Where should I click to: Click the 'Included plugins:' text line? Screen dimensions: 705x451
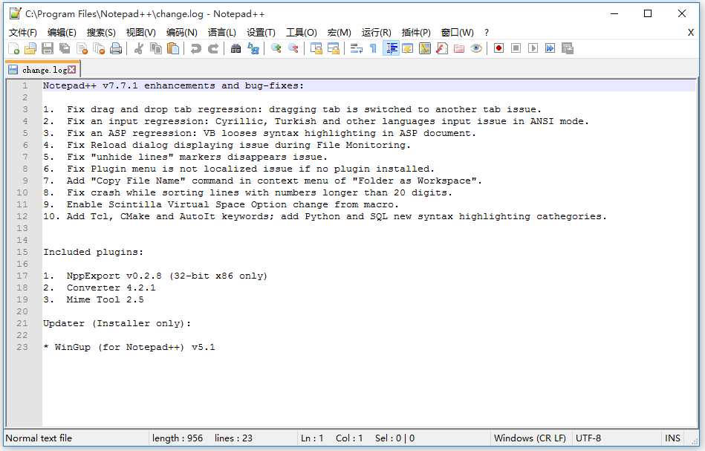coord(93,252)
